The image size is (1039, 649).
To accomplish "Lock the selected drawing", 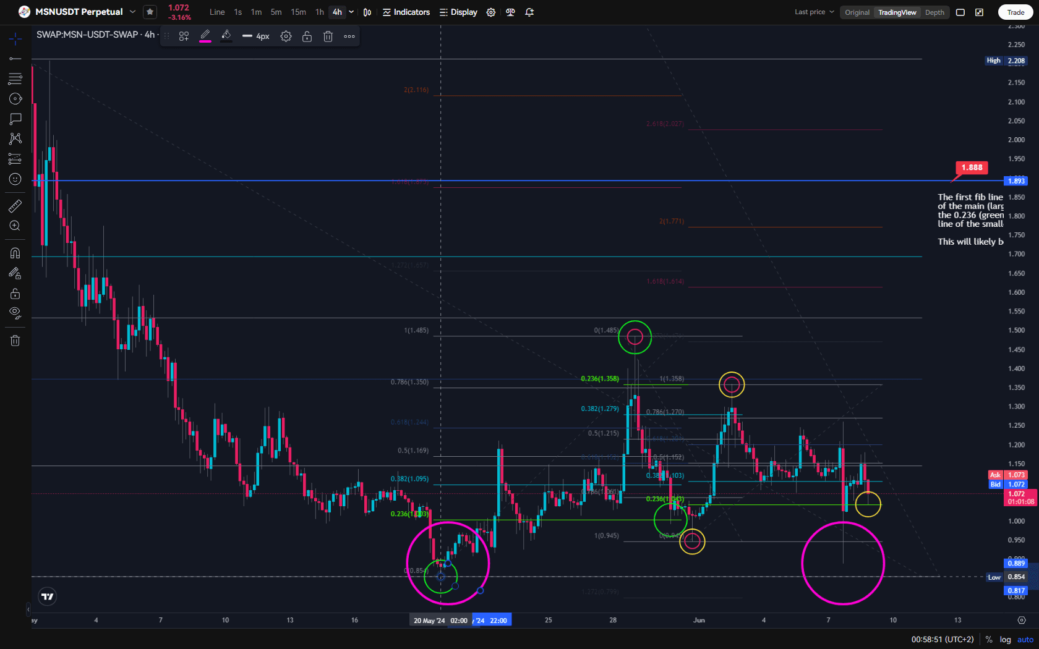I will (x=307, y=36).
